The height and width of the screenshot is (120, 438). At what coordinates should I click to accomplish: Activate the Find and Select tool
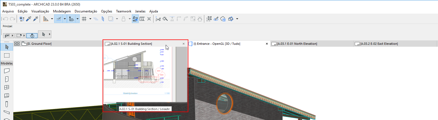(x=22, y=19)
